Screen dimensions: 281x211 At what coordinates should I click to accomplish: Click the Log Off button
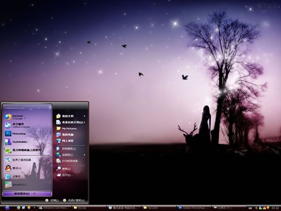pyautogui.click(x=52, y=200)
